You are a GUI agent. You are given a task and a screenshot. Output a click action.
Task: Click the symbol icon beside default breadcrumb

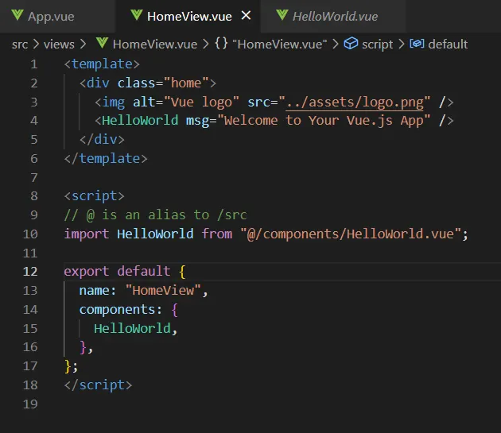(417, 44)
